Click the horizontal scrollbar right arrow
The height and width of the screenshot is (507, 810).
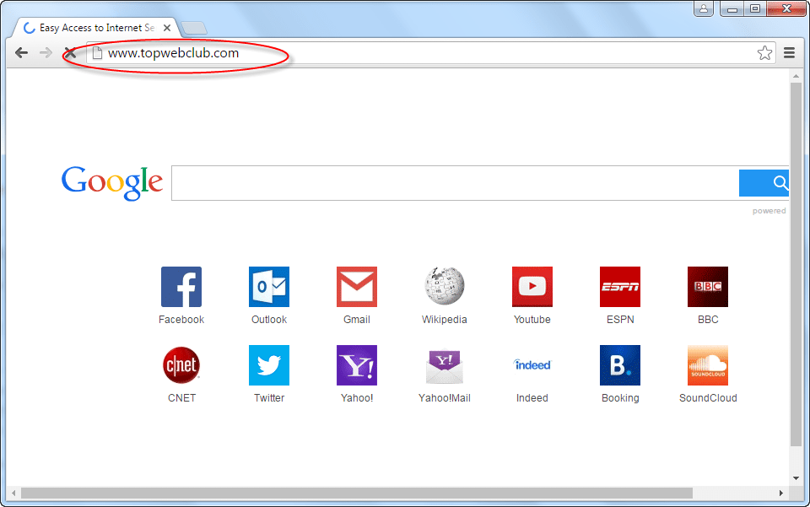click(781, 493)
